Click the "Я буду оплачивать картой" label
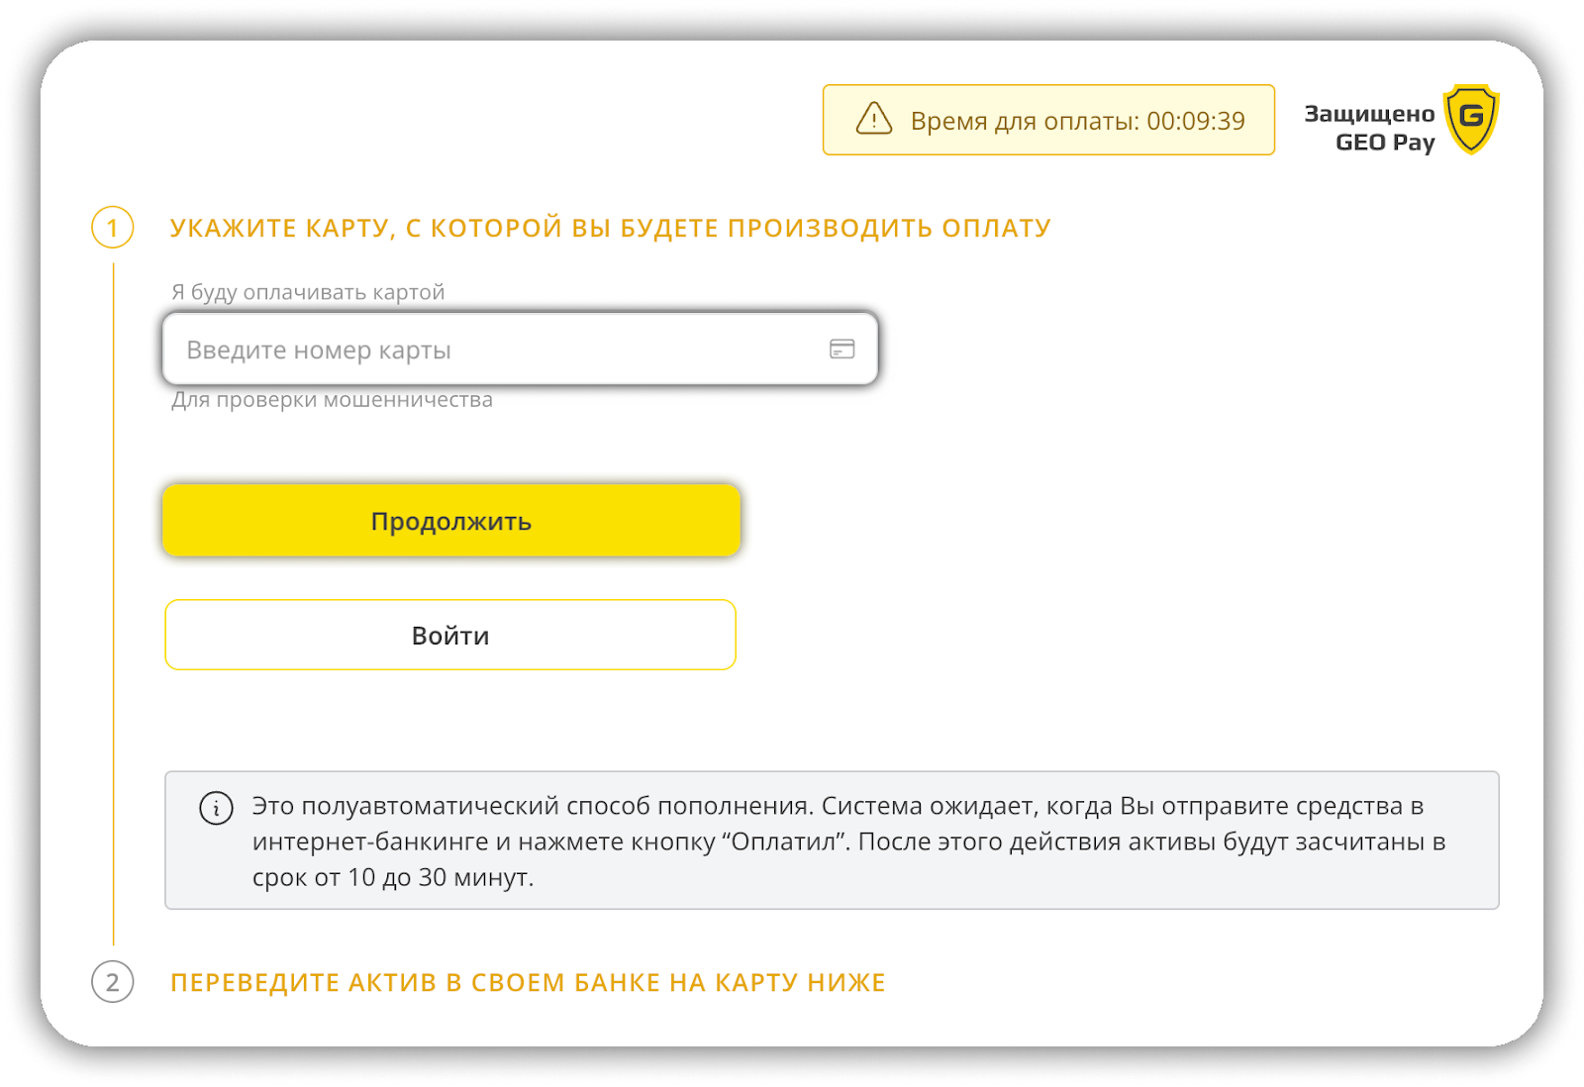The height and width of the screenshot is (1087, 1584). tap(308, 292)
